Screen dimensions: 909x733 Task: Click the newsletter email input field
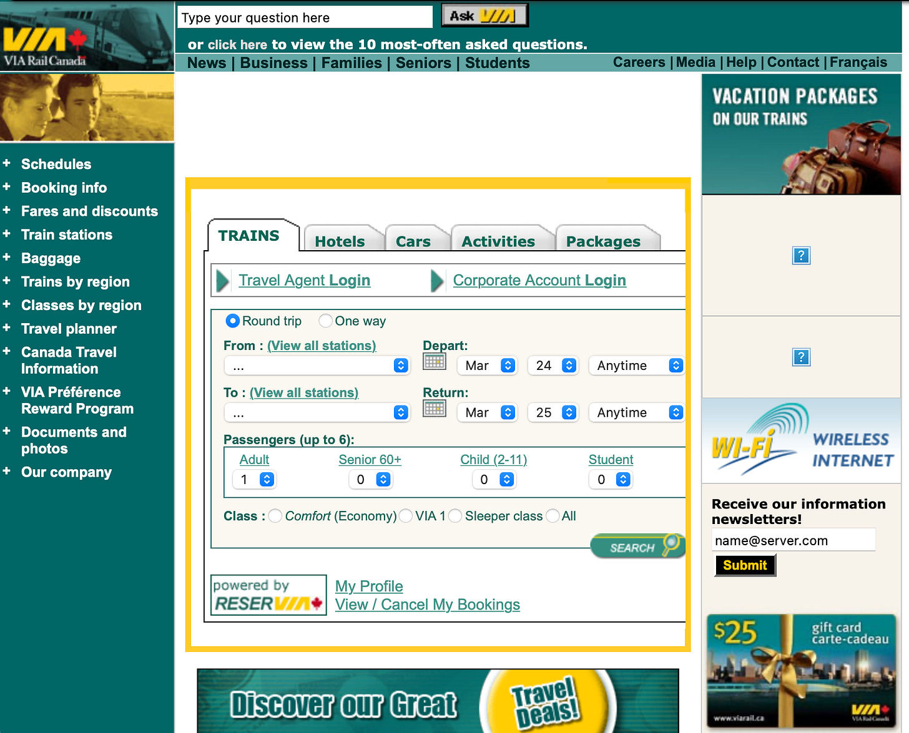794,540
